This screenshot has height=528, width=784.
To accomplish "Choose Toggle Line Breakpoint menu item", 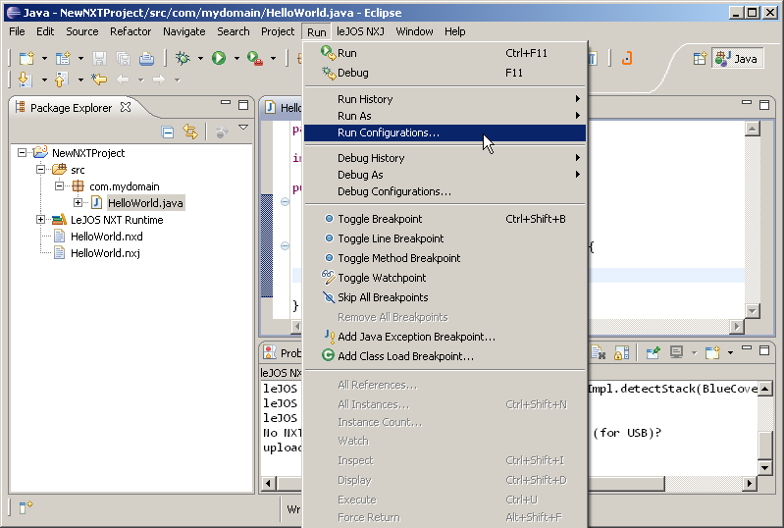I will [x=445, y=238].
